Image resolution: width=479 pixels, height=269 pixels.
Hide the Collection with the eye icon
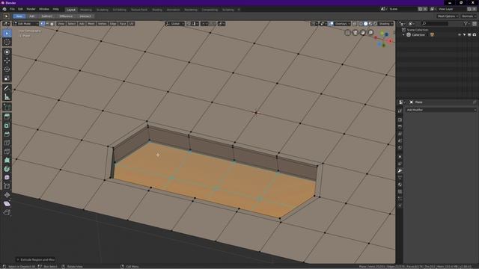point(459,35)
